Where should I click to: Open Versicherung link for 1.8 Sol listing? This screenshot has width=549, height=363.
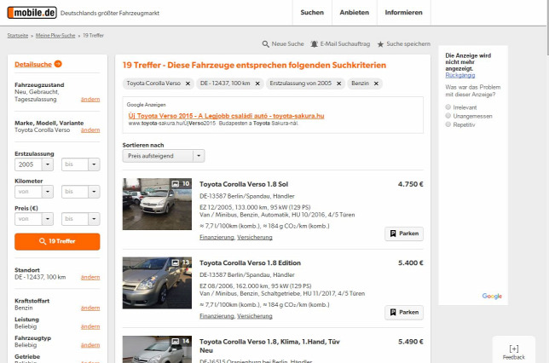[x=255, y=238]
